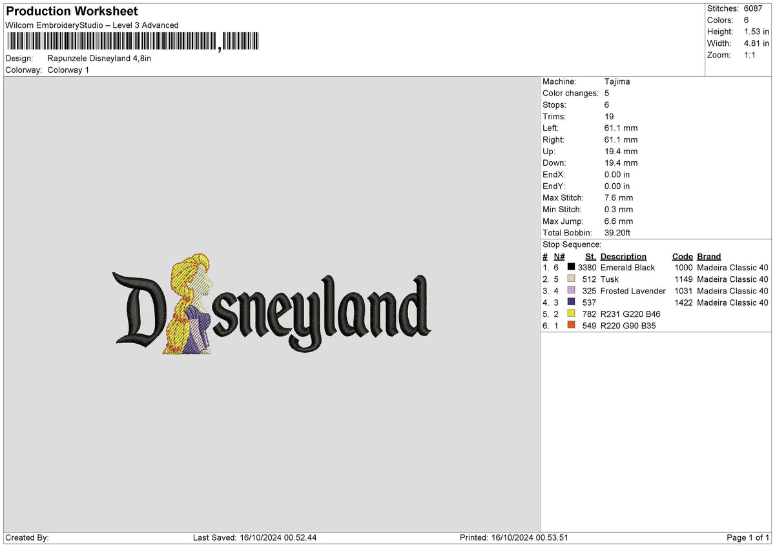Viewport: 775px width, 547px height.
Task: Click the stitch count 549
Action: 589,325
